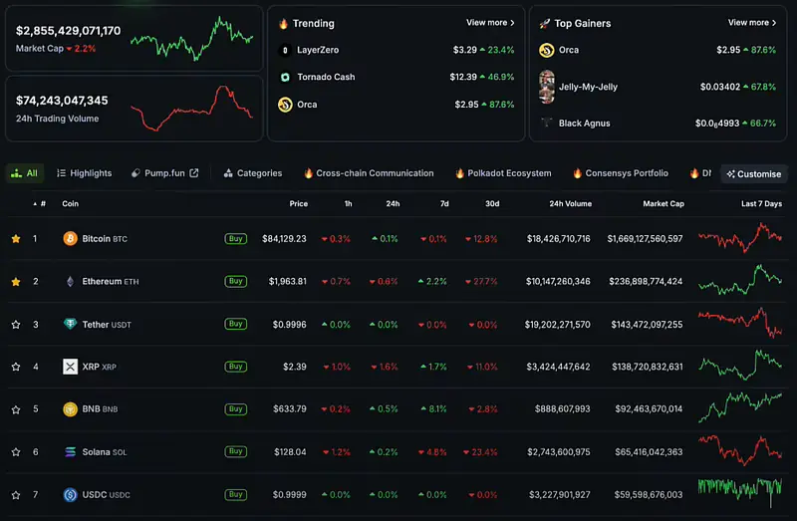This screenshot has height=521, width=797.
Task: Click the Customise button
Action: [754, 174]
